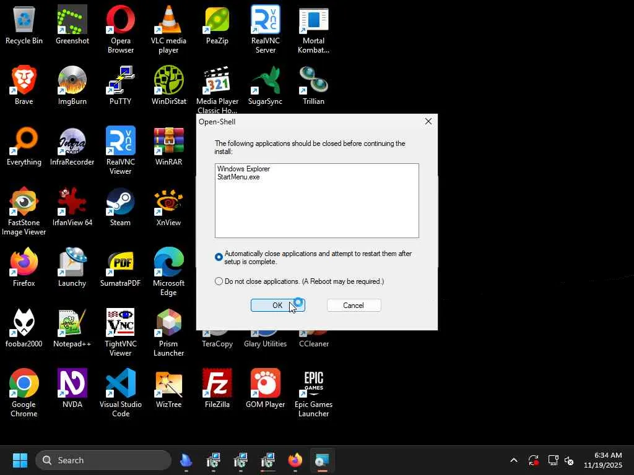Open Firefox from the taskbar
Screen dimensions: 634x475
tap(295, 460)
